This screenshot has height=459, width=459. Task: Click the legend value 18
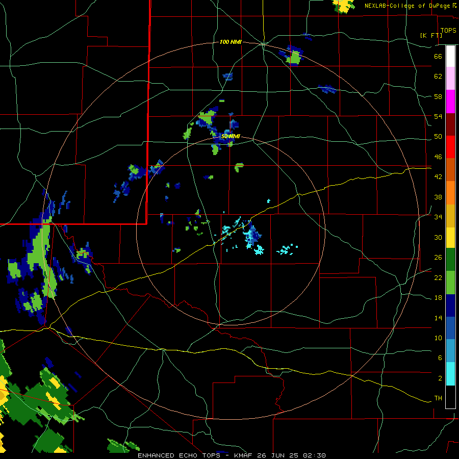[438, 298]
